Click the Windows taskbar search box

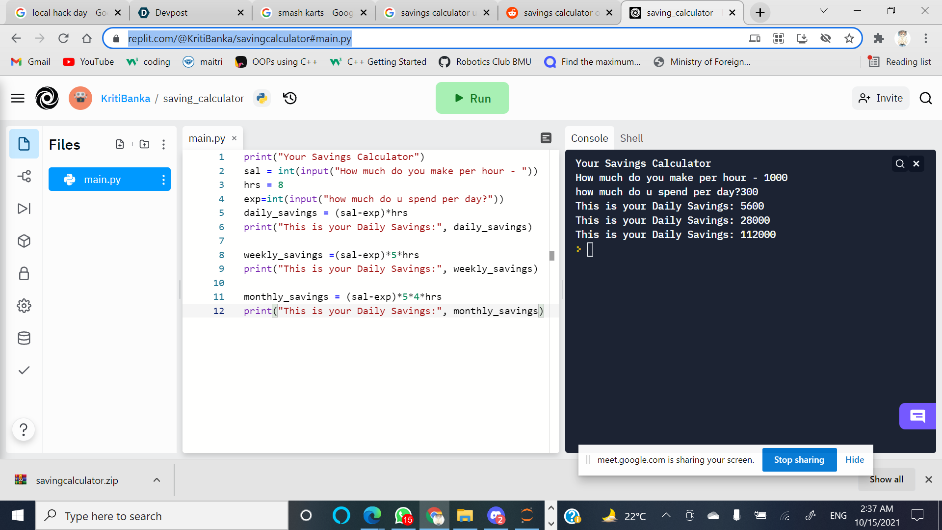coord(162,516)
